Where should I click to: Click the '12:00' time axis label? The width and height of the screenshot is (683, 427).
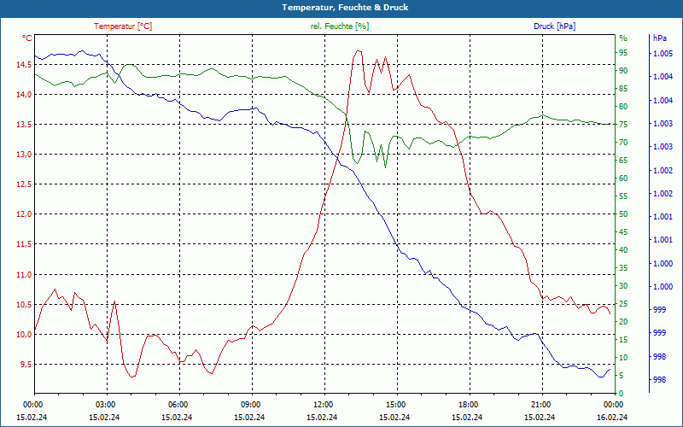(x=322, y=404)
